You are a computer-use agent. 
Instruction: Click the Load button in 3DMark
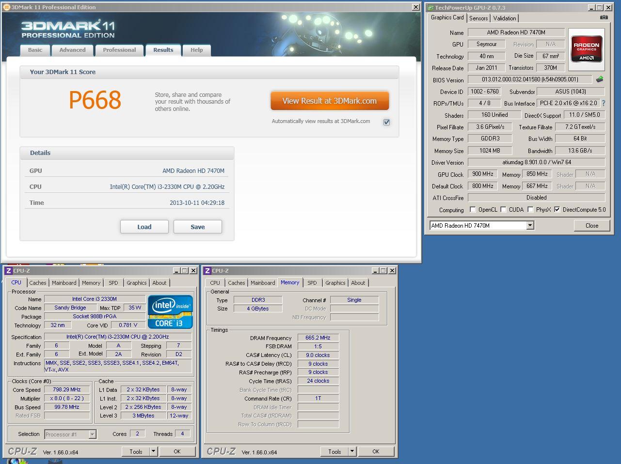[x=144, y=227]
